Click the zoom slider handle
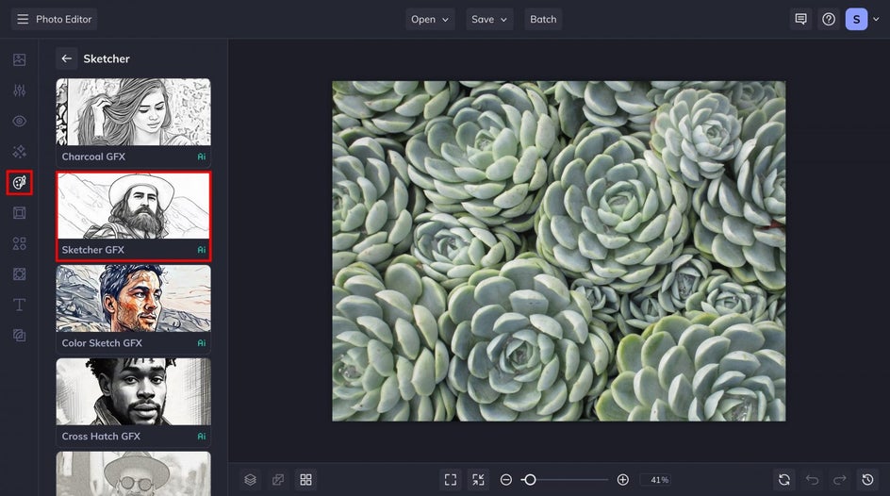 (x=530, y=480)
